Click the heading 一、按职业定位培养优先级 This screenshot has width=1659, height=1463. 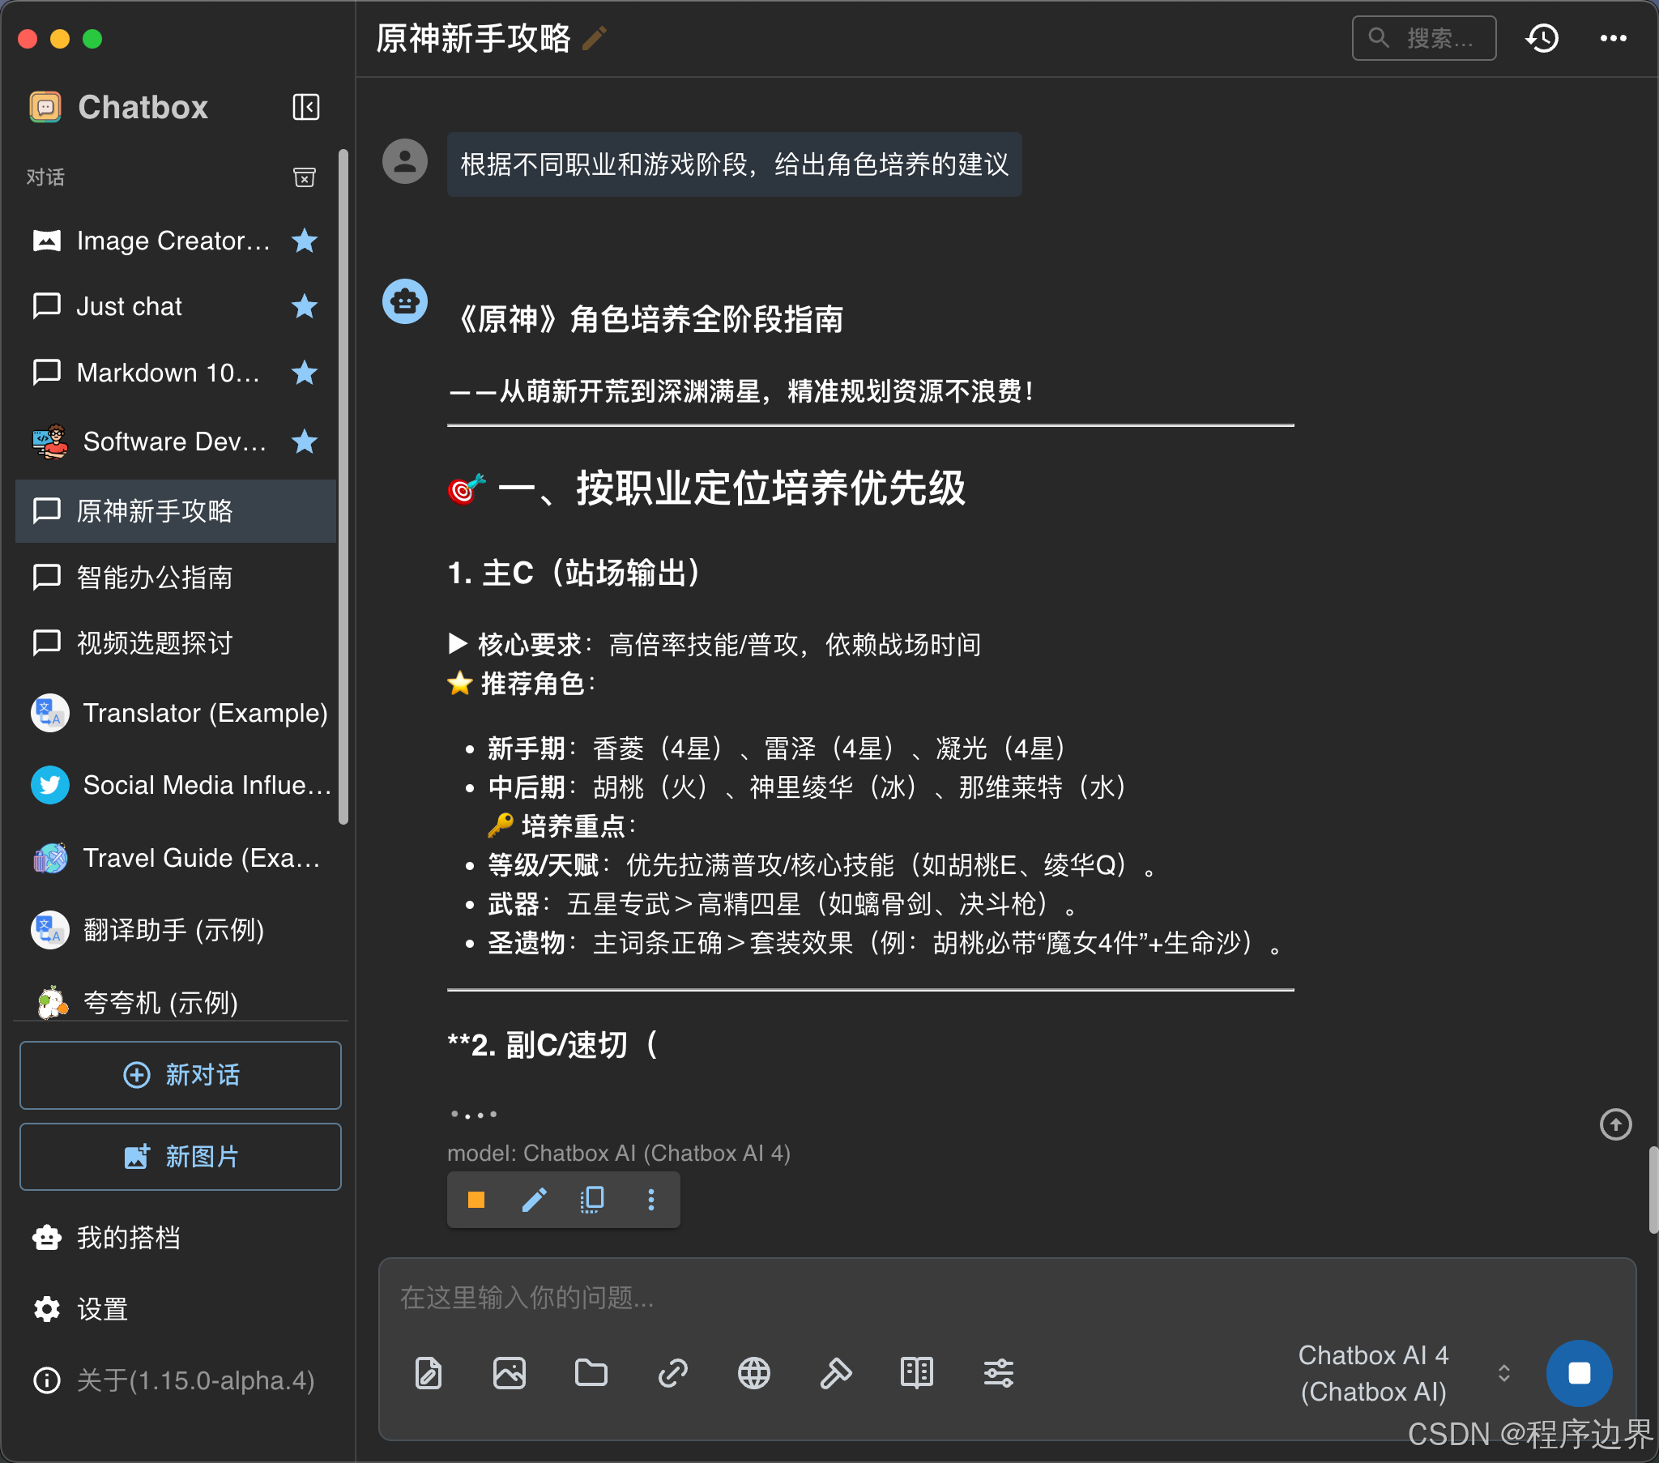(x=706, y=488)
